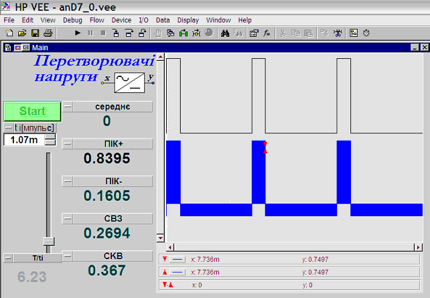430x298 pixels.
Task: Click the hand icon in toolbar
Action: 158,33
